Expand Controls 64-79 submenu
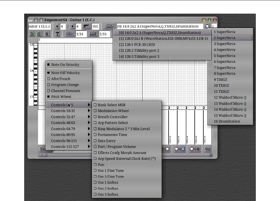Screen dimensions: 280x201 69,129
